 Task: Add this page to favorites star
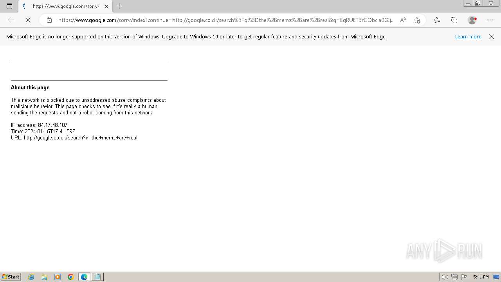point(417,20)
